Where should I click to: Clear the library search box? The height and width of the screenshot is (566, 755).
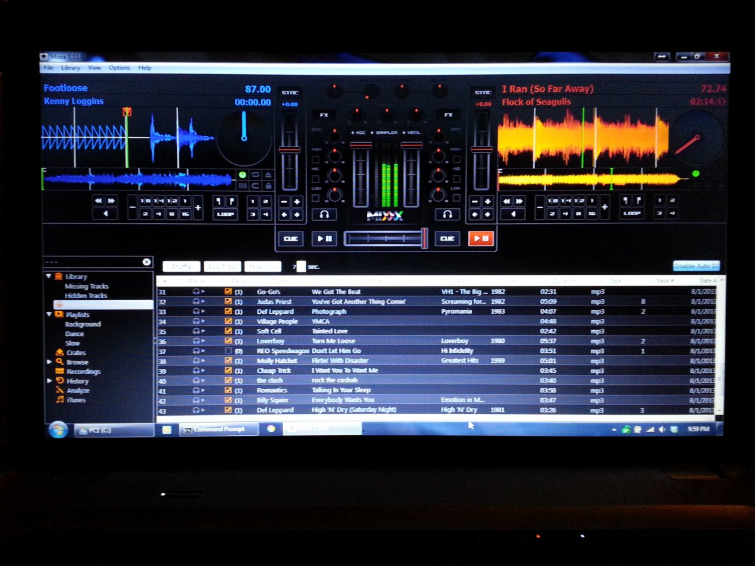point(147,262)
